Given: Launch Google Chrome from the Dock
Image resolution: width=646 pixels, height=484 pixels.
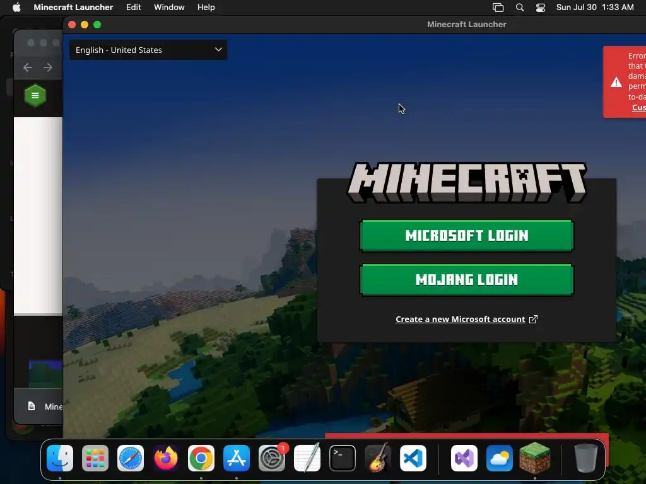Looking at the screenshot, I should 201,458.
